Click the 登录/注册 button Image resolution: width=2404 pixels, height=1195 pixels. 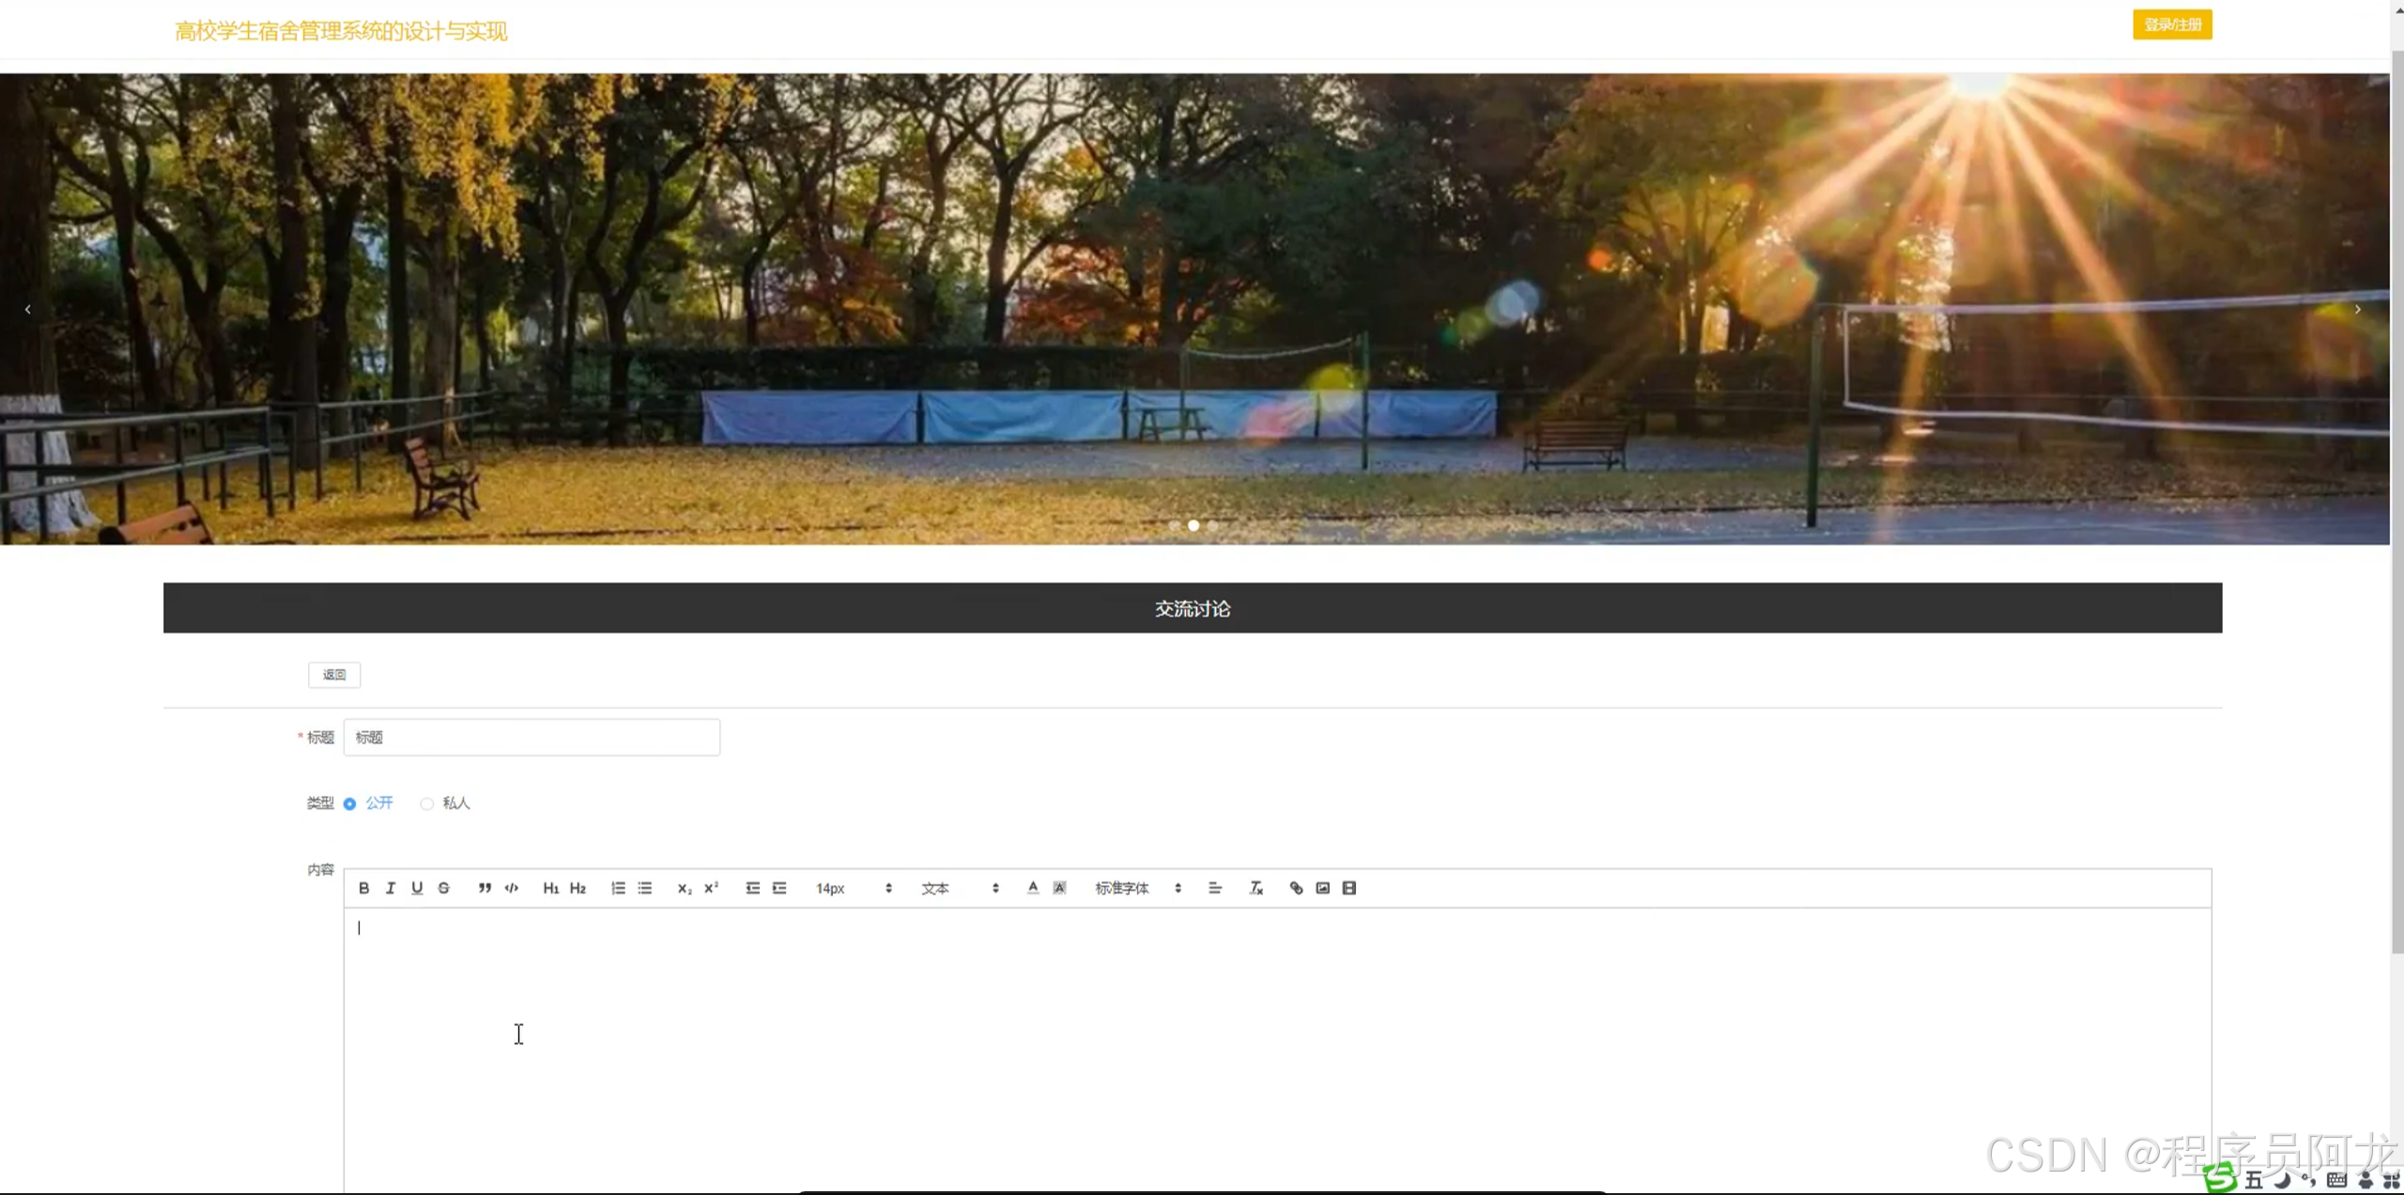click(2171, 24)
